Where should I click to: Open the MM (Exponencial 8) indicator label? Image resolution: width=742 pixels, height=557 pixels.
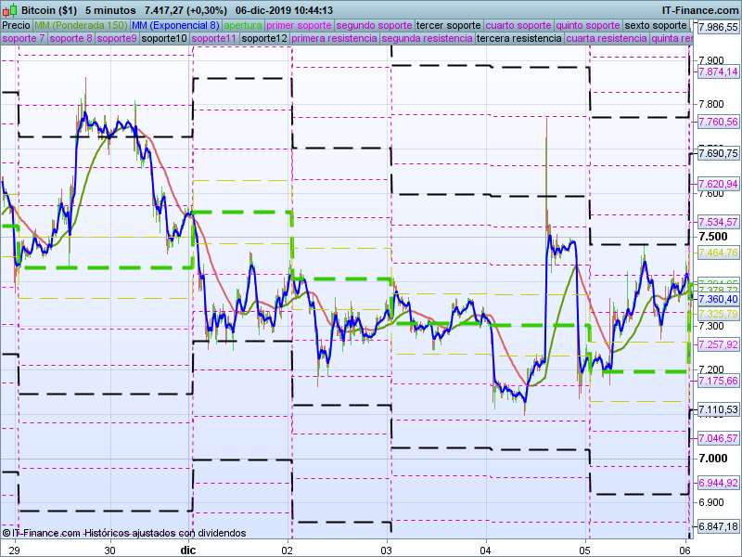point(175,25)
